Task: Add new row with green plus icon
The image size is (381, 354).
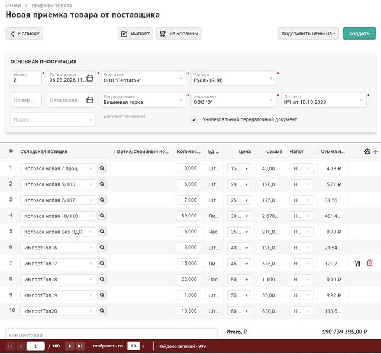Action: coord(376,152)
